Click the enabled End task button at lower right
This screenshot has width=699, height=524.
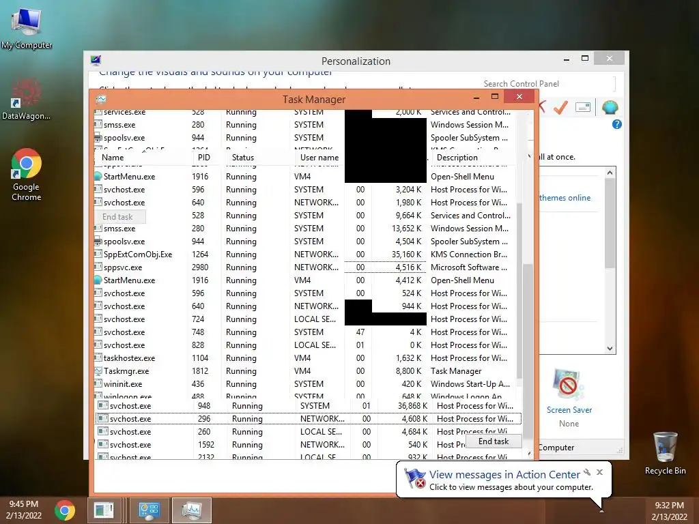[493, 441]
